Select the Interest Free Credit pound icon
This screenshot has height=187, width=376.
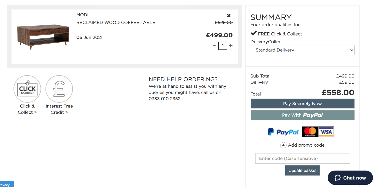coord(59,89)
